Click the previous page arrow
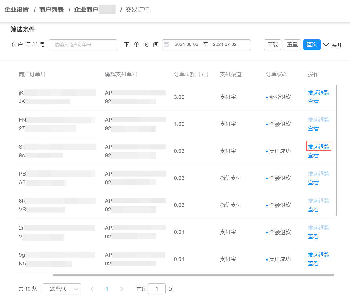This screenshot has width=350, height=299. [x=92, y=289]
